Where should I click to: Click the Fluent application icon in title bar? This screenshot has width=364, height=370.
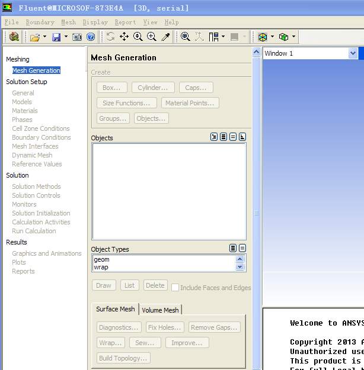[x=7, y=8]
